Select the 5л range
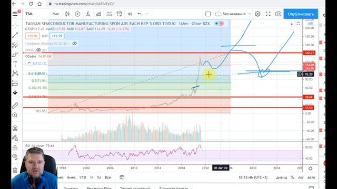 99,177
